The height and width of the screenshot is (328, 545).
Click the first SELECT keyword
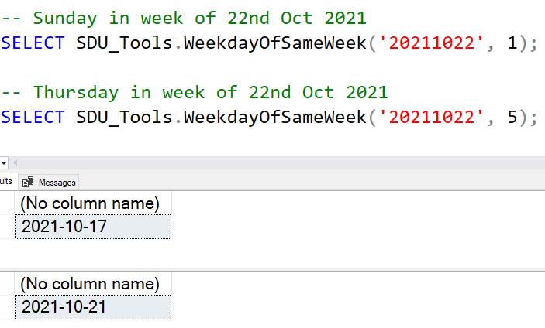coord(33,43)
